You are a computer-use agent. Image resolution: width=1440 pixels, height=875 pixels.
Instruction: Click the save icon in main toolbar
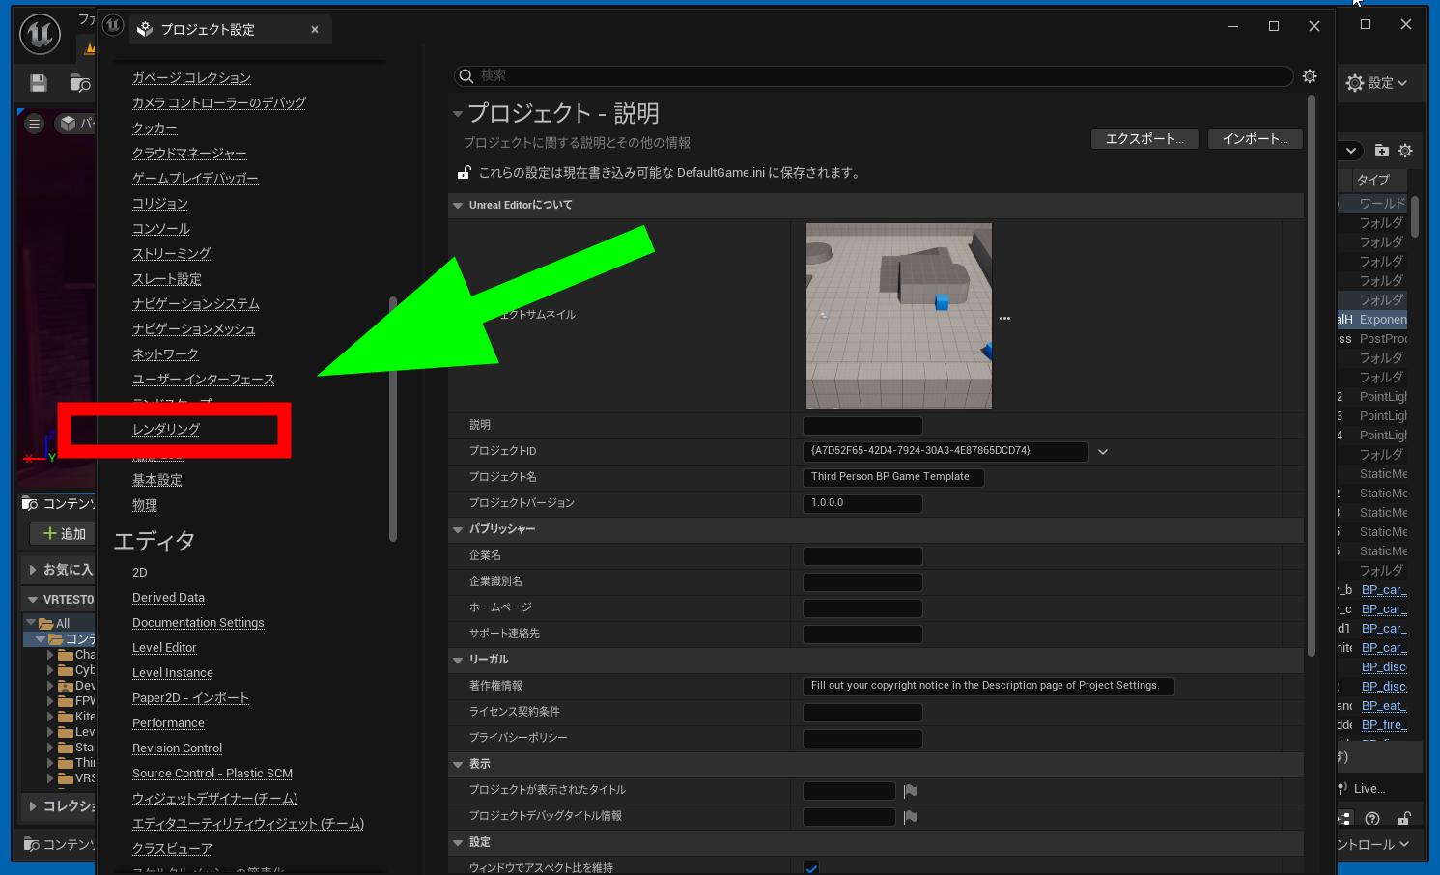(39, 84)
